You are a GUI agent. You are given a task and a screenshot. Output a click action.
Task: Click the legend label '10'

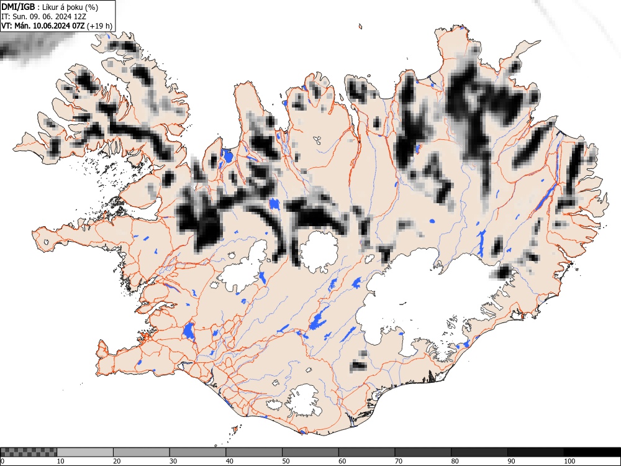click(x=61, y=461)
